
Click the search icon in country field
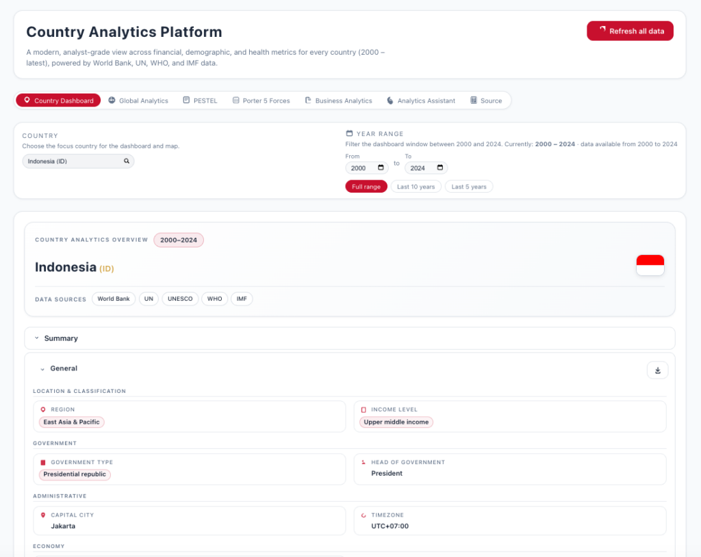click(127, 161)
